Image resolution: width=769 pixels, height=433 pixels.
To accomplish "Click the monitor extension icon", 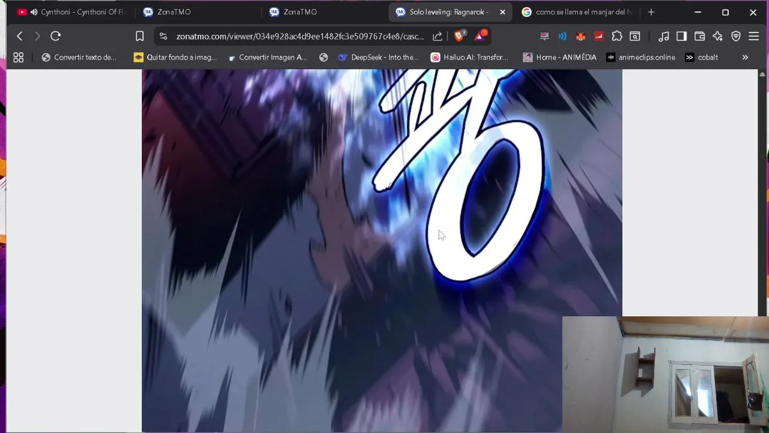I will tap(544, 36).
